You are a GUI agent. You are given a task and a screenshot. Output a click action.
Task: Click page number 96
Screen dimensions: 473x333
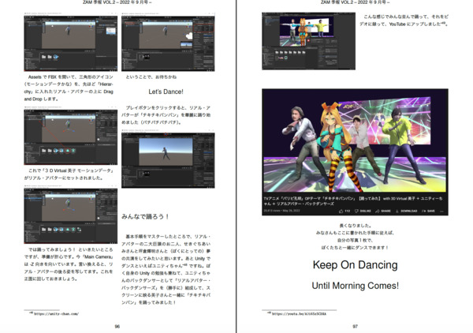point(117,327)
